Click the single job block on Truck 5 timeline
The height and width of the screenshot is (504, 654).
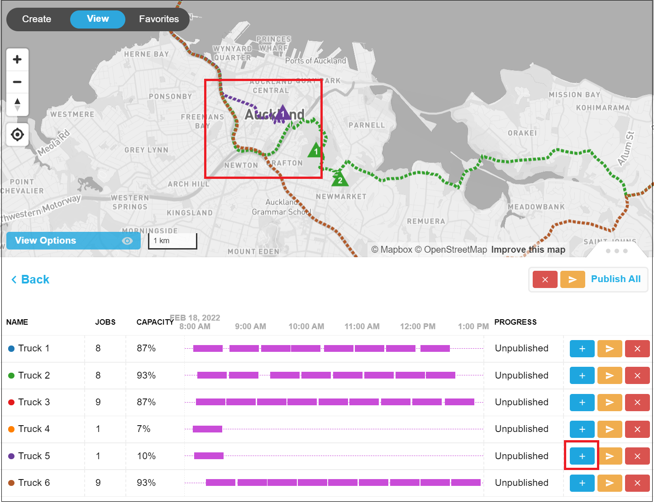(x=209, y=456)
